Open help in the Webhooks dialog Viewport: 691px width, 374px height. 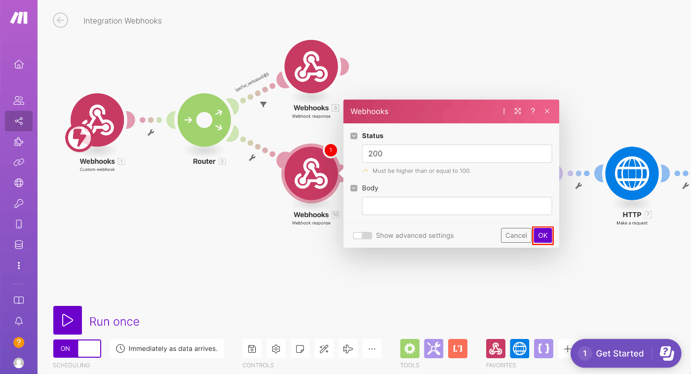click(533, 112)
